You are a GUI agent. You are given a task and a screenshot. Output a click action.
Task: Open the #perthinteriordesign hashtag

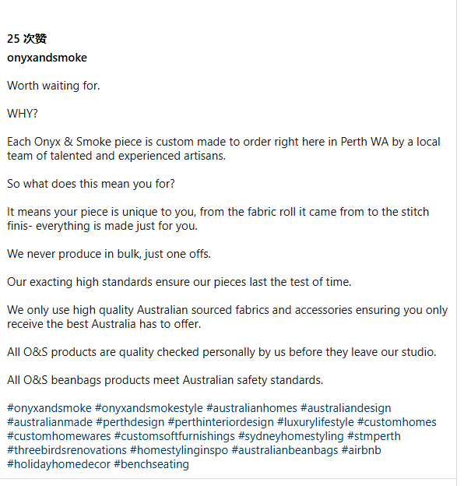tap(221, 422)
